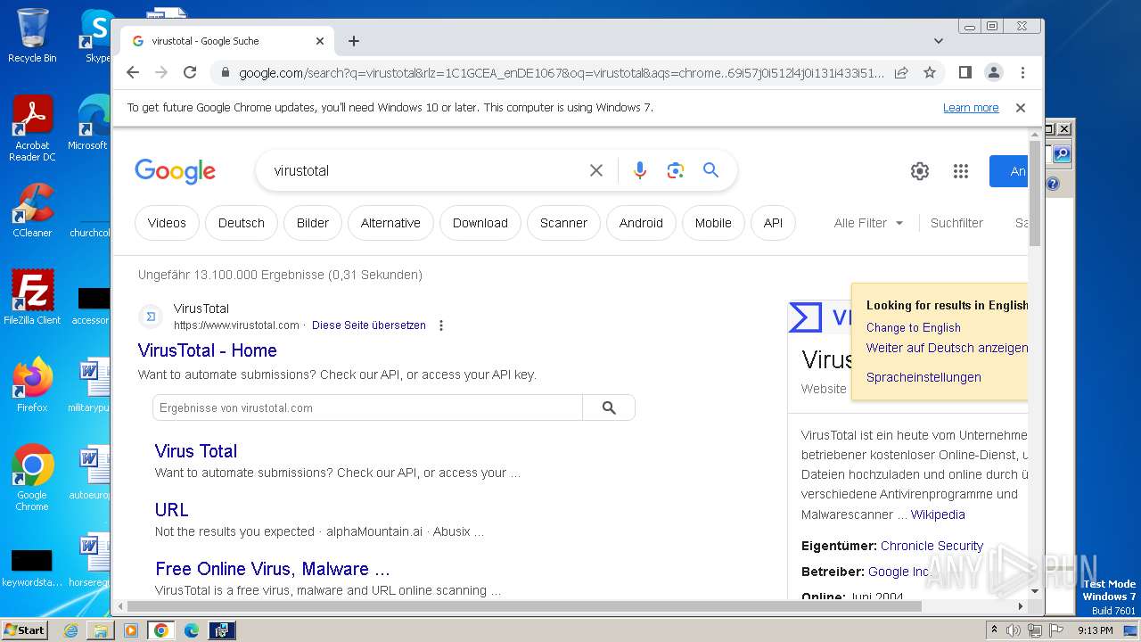Screen dimensions: 1141x642
Task: Click the Ergebnisse von virustotal.com field
Action: (367, 407)
